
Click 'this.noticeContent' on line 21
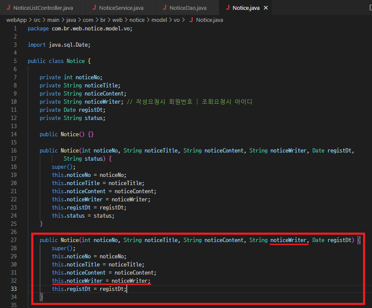79,191
